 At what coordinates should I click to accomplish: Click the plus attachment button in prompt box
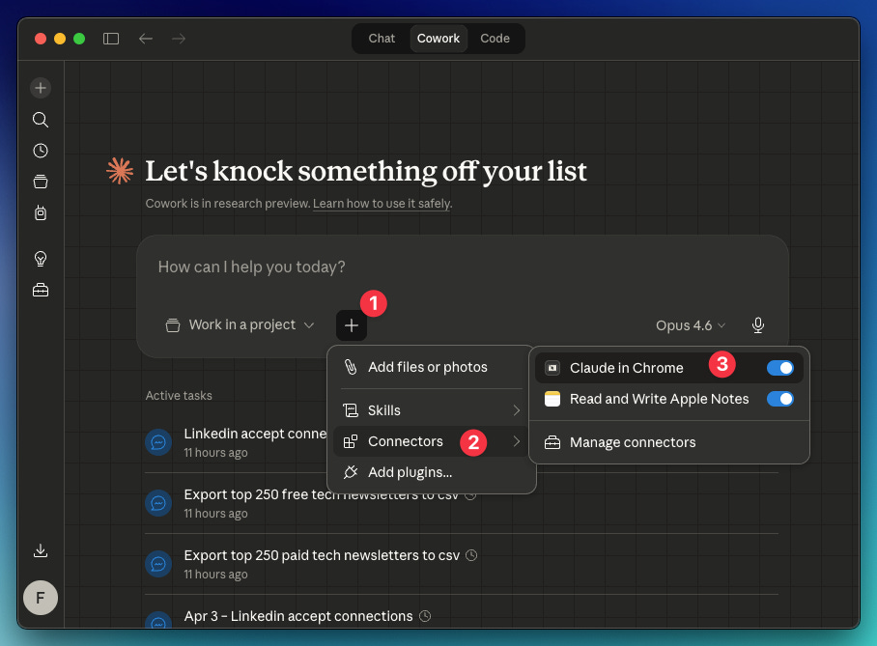[352, 325]
